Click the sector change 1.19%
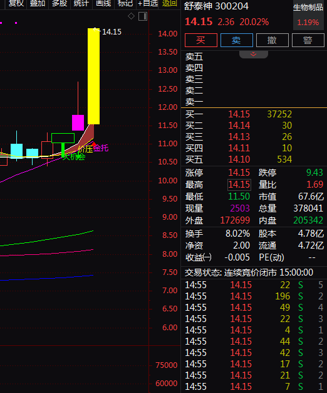This screenshot has height=393, width=327. pyautogui.click(x=308, y=23)
